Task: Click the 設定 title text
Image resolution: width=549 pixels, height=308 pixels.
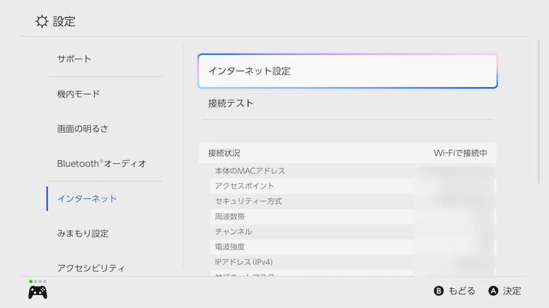Action: pyautogui.click(x=64, y=22)
